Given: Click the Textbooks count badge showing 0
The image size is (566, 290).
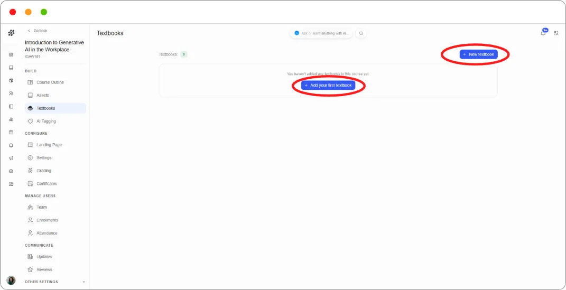Looking at the screenshot, I should tap(184, 54).
